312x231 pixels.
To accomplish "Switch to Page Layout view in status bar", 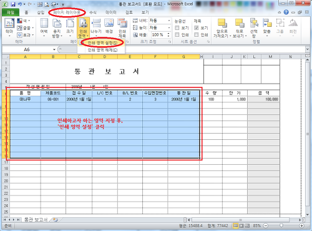I will 241,225.
